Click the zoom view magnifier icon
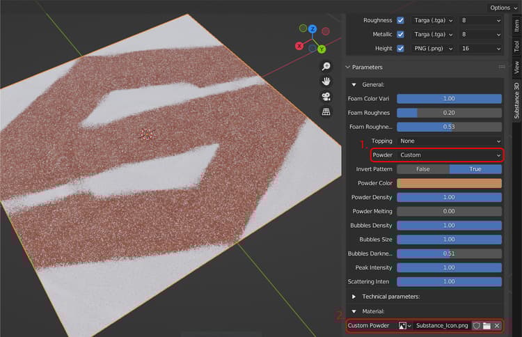The height and width of the screenshot is (337, 522). click(326, 66)
